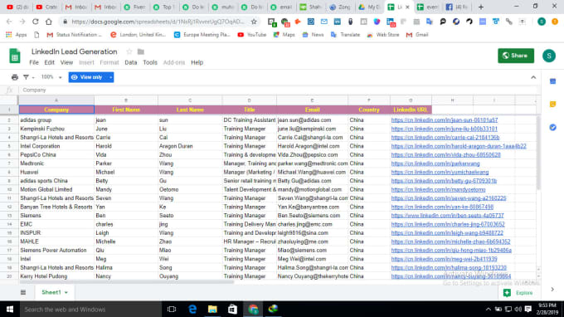This screenshot has height=317, width=564.
Task: Bookmark this page with the star icon
Action: pyautogui.click(x=254, y=22)
